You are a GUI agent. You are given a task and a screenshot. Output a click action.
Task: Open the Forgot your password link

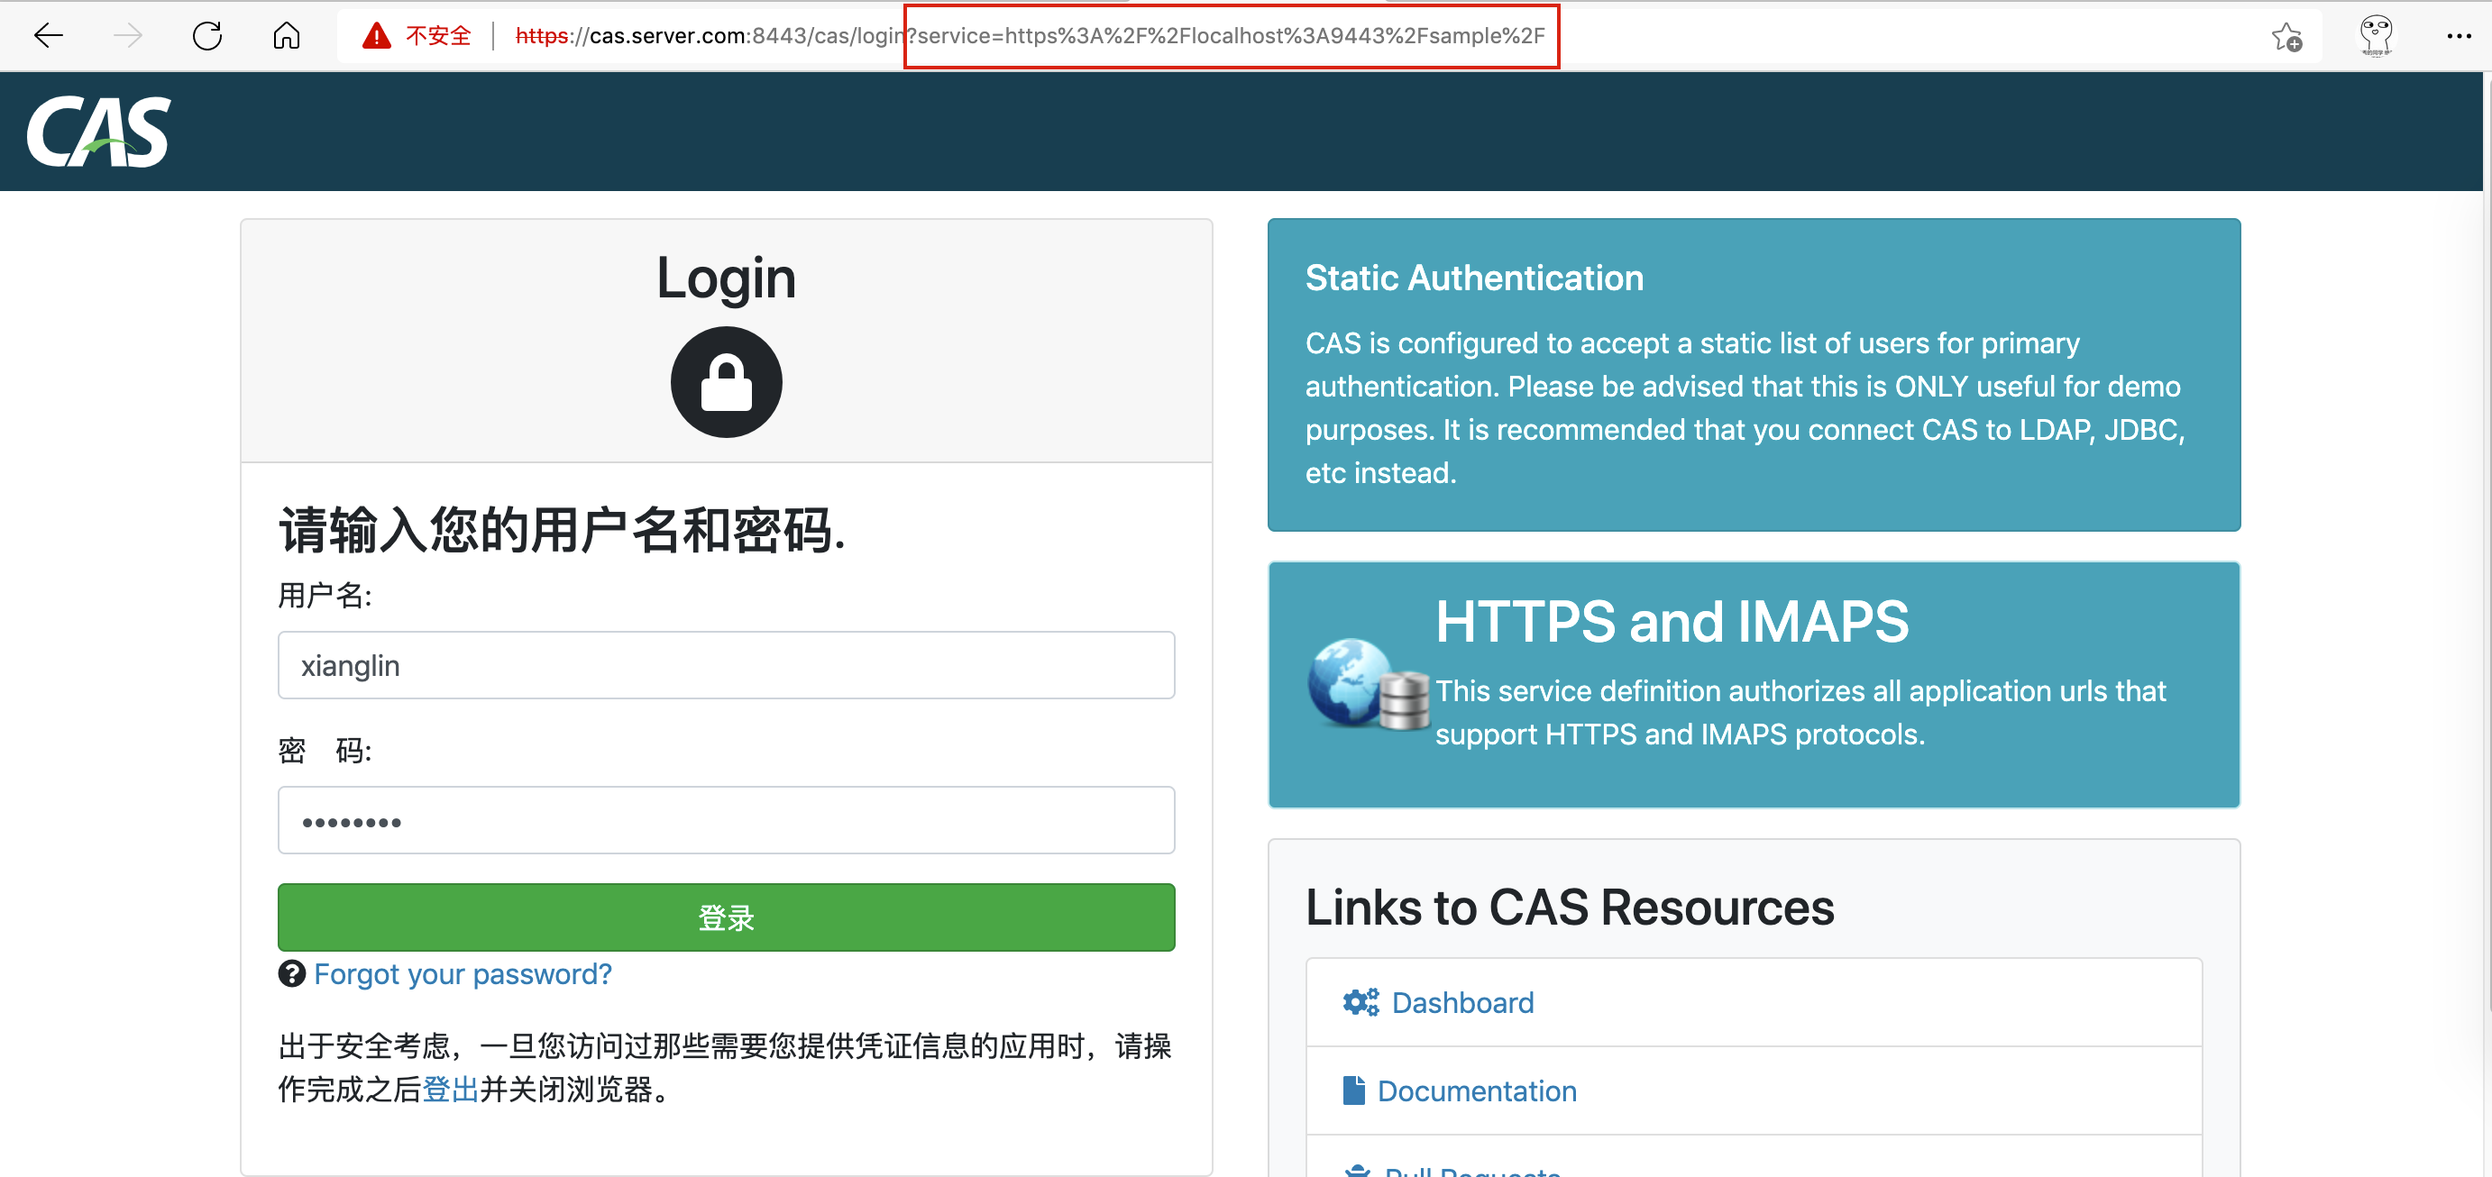point(463,974)
